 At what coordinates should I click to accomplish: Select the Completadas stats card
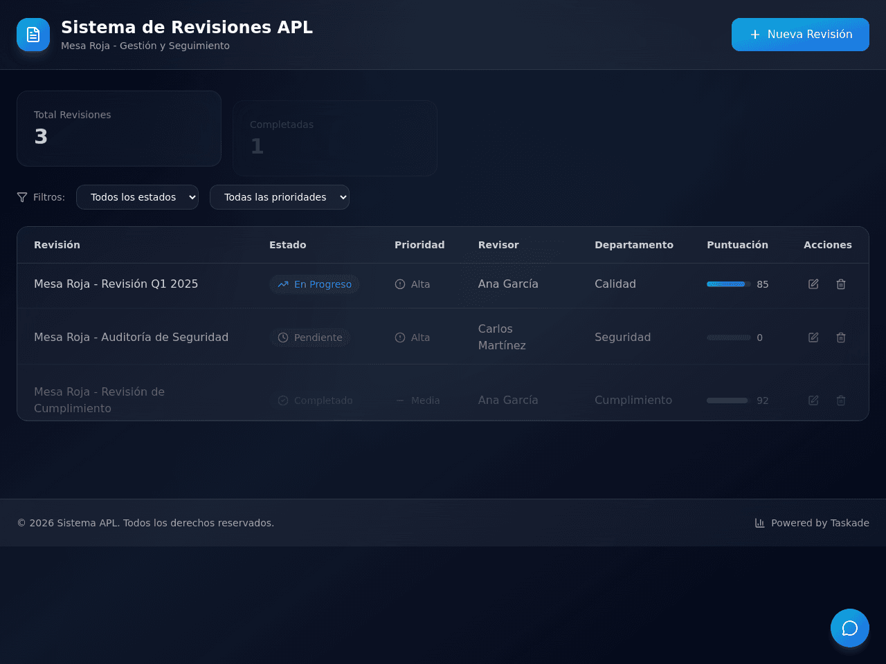tap(335, 138)
